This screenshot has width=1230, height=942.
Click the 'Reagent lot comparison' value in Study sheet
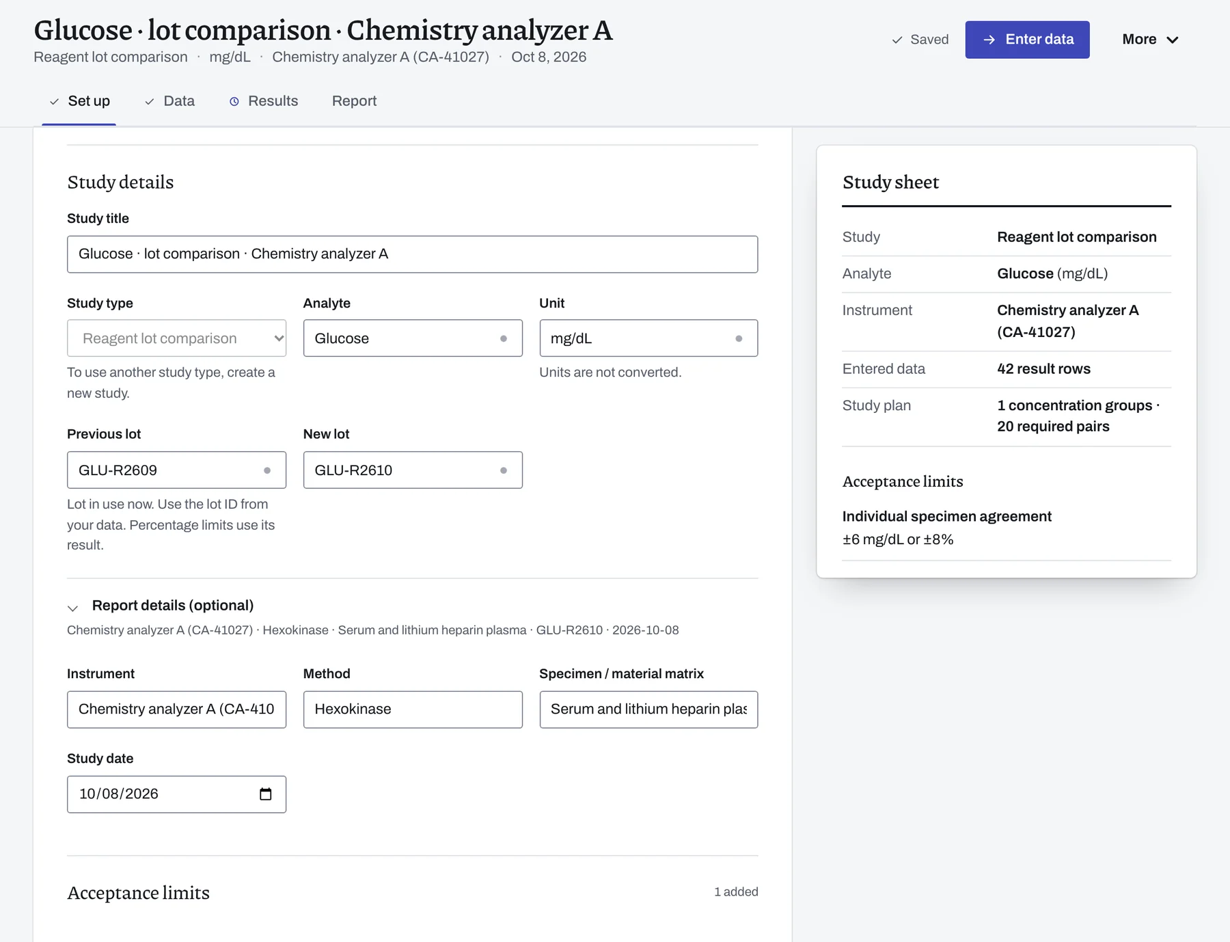click(x=1077, y=237)
